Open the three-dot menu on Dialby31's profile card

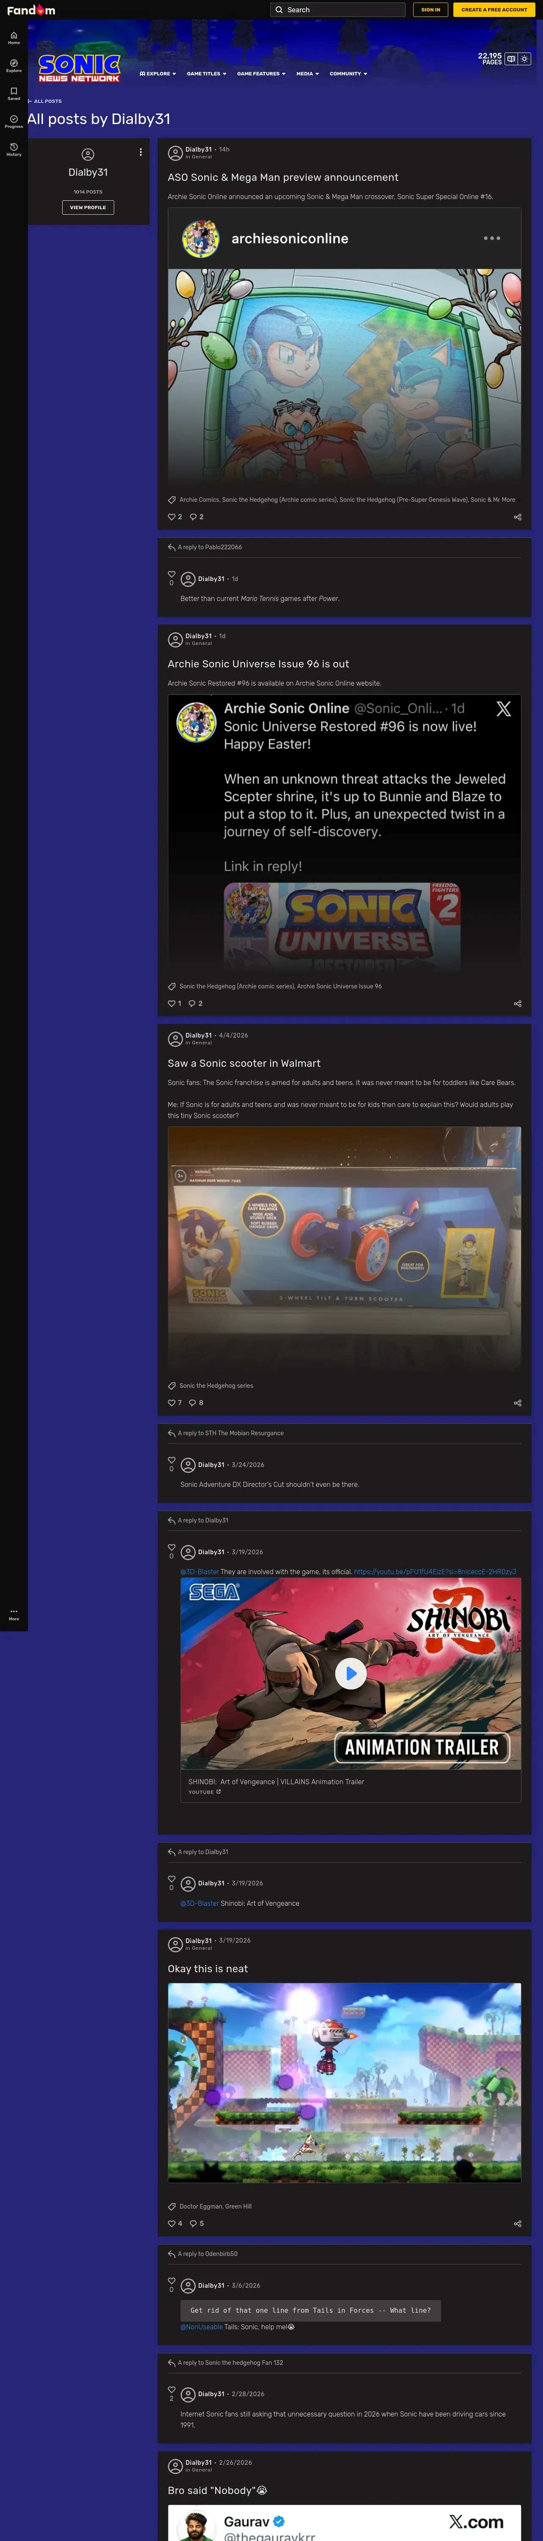141,152
